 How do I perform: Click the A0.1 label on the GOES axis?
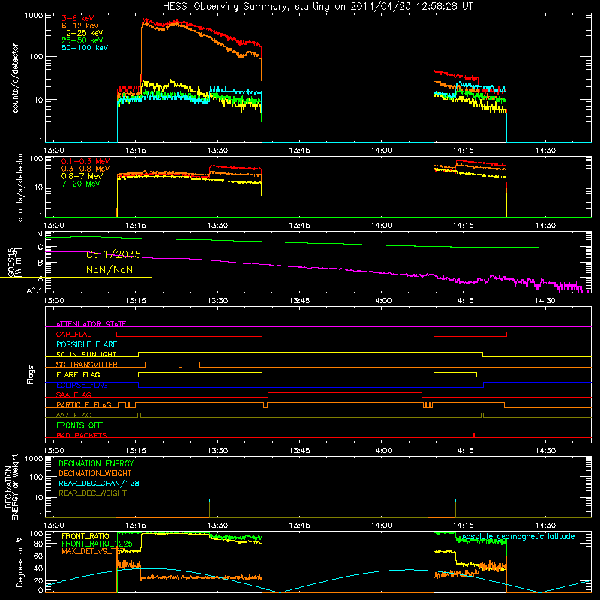(x=34, y=291)
